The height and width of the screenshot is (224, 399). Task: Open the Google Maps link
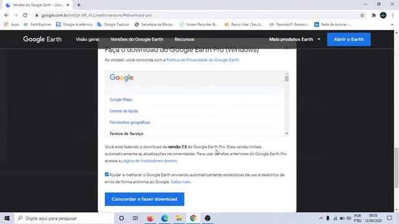(x=120, y=100)
